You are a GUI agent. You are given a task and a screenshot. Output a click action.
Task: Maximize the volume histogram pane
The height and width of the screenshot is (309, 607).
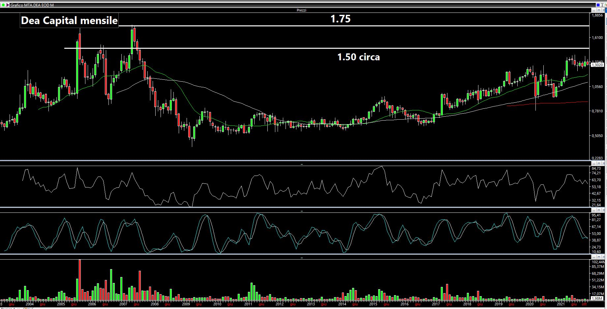tap(599, 257)
